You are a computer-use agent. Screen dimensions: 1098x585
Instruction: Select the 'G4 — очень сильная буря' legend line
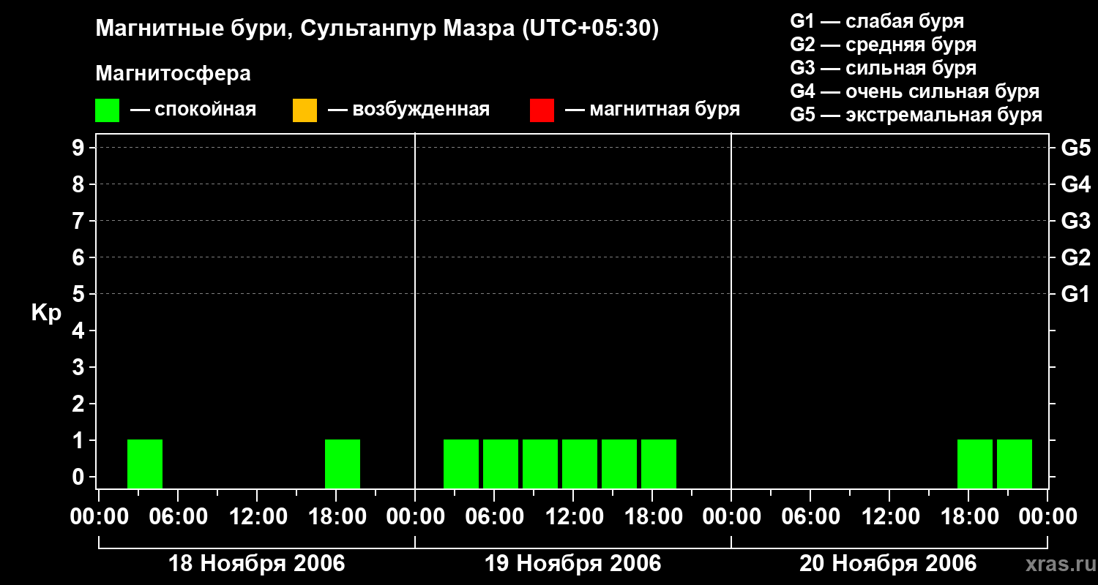click(x=915, y=91)
